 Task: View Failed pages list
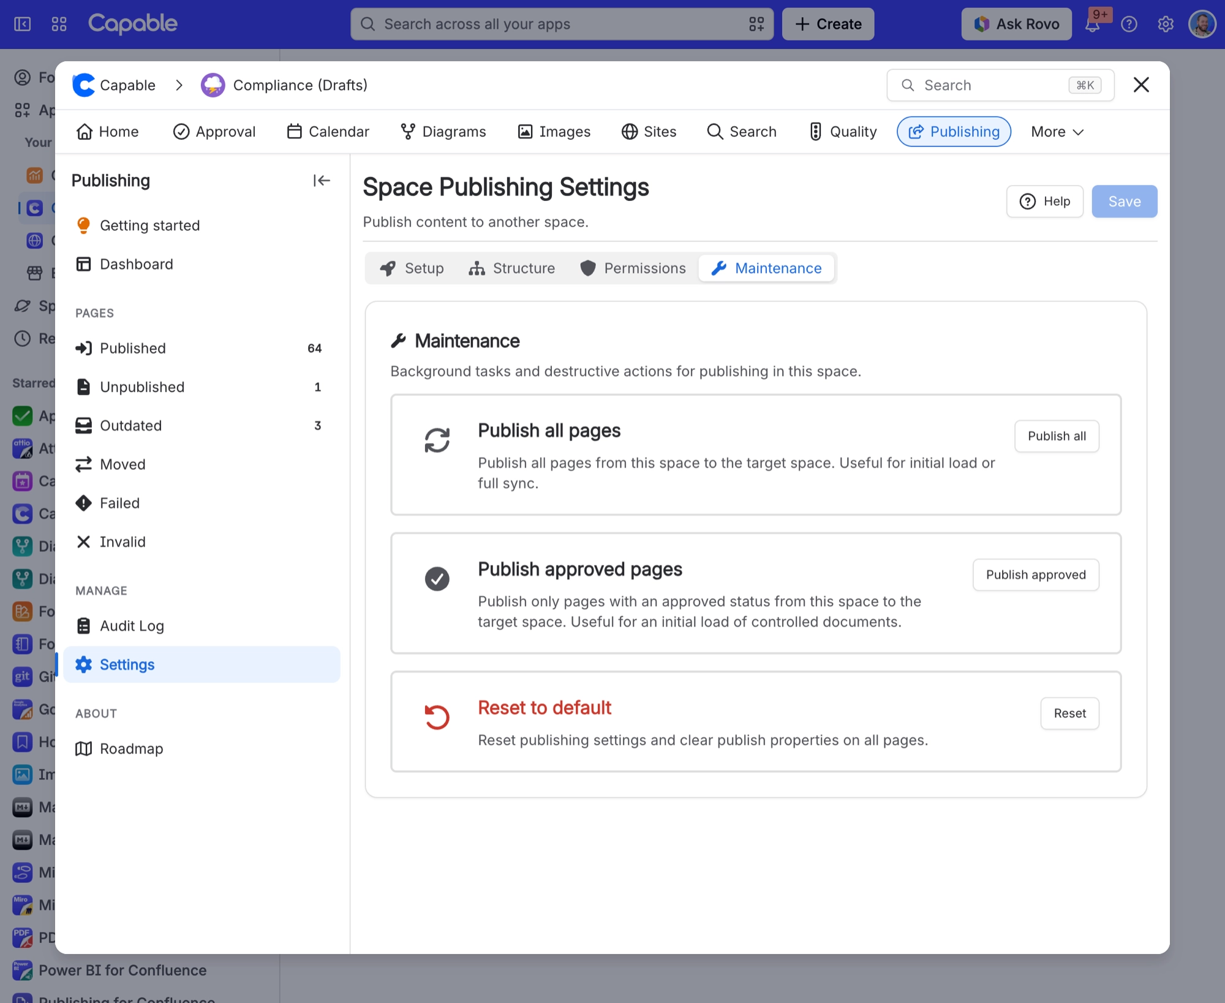point(202,503)
